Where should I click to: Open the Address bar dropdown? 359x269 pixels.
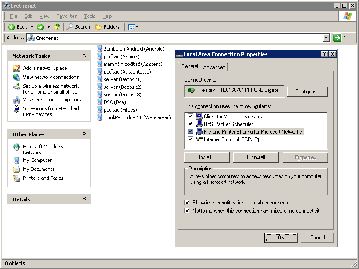[326, 38]
